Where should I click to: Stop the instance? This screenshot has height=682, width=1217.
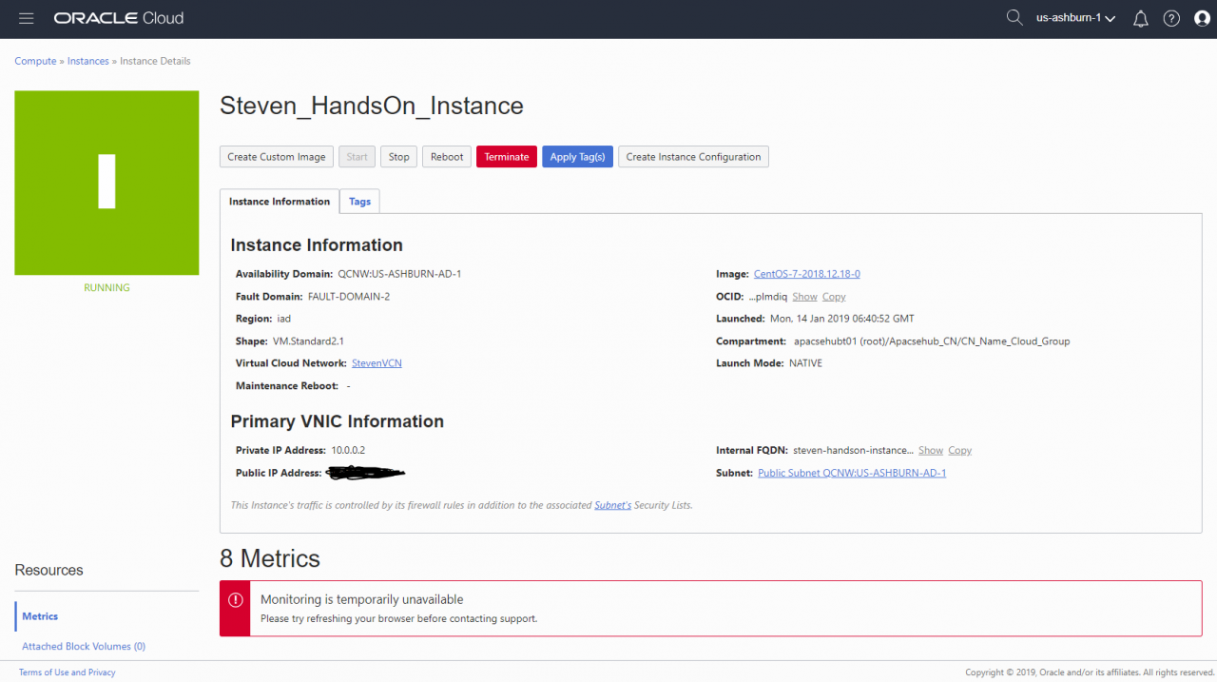click(399, 157)
